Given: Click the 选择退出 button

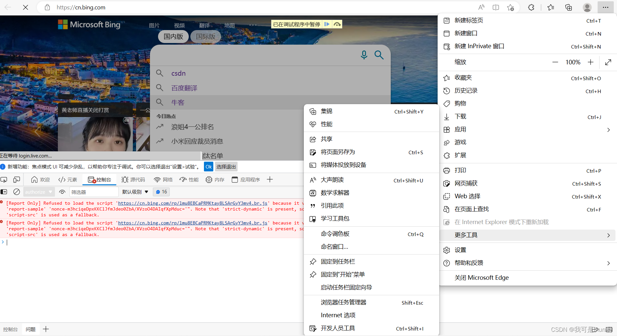Looking at the screenshot, I should [x=226, y=167].
